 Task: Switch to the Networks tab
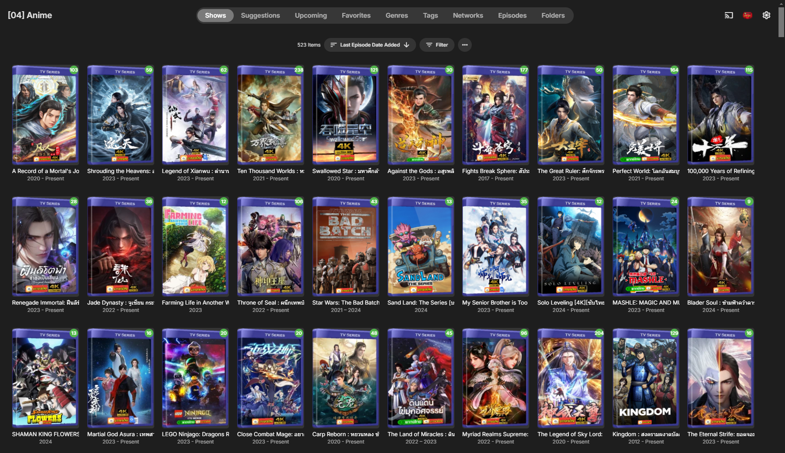[x=468, y=16]
